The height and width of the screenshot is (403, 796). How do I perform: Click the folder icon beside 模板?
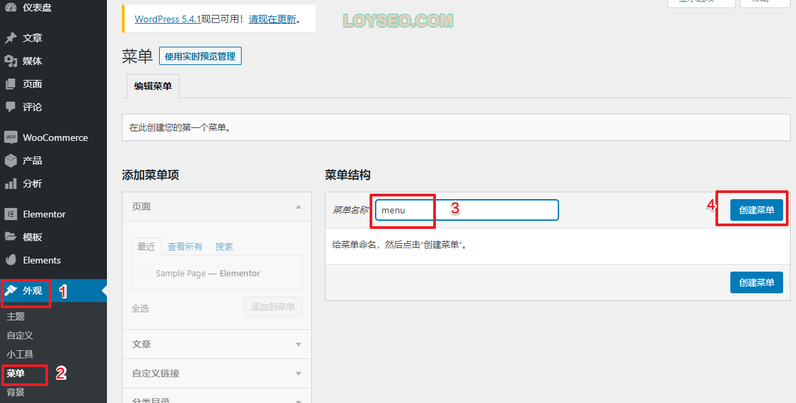(11, 237)
